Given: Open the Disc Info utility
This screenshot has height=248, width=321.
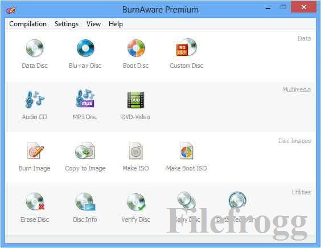Looking at the screenshot, I should point(85,208).
